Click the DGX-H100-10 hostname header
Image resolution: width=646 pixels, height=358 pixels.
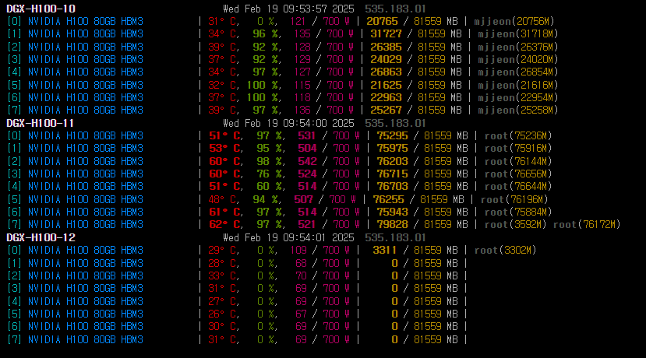(x=41, y=9)
